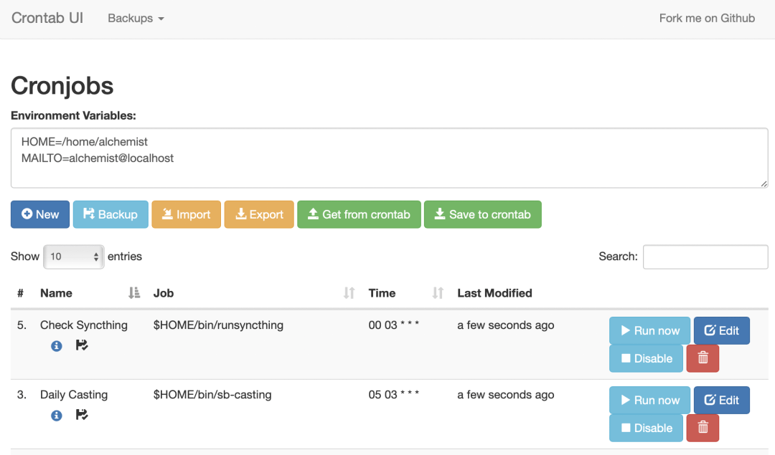Open the Backups dropdown menu
Screen dimensions: 775x455
pos(136,18)
